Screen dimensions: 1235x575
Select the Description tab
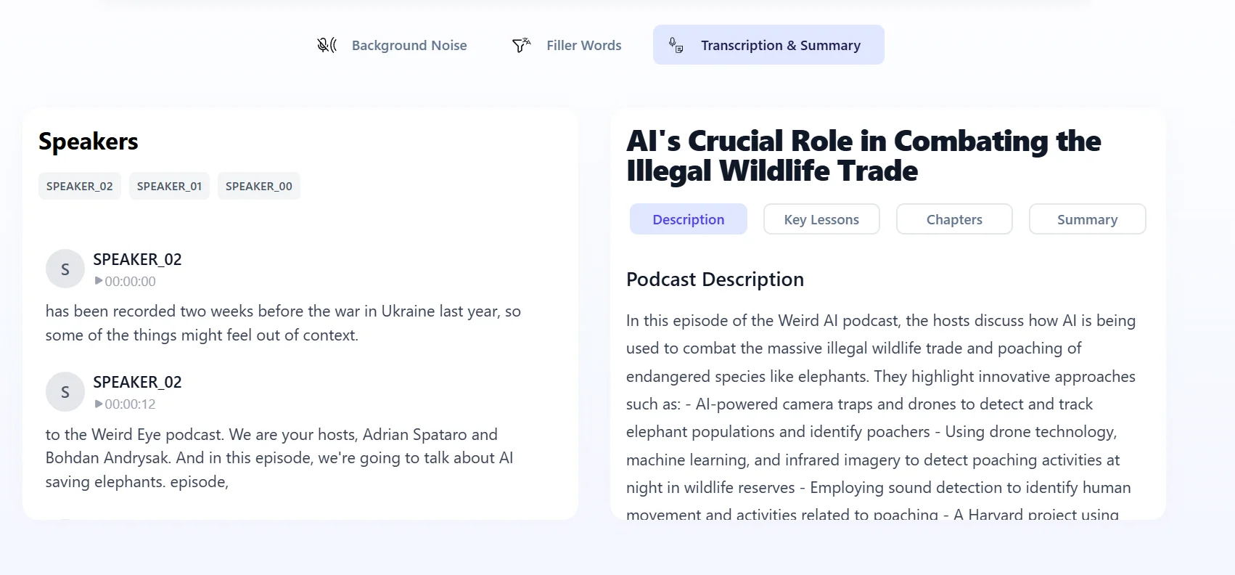(688, 219)
